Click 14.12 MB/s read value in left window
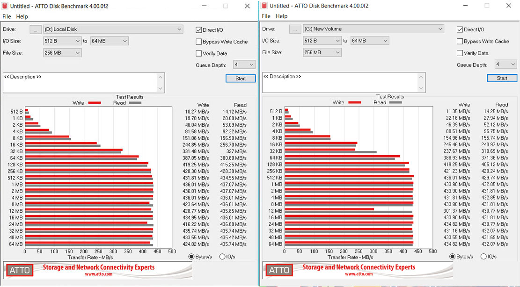The width and height of the screenshot is (520, 287). 234,112
